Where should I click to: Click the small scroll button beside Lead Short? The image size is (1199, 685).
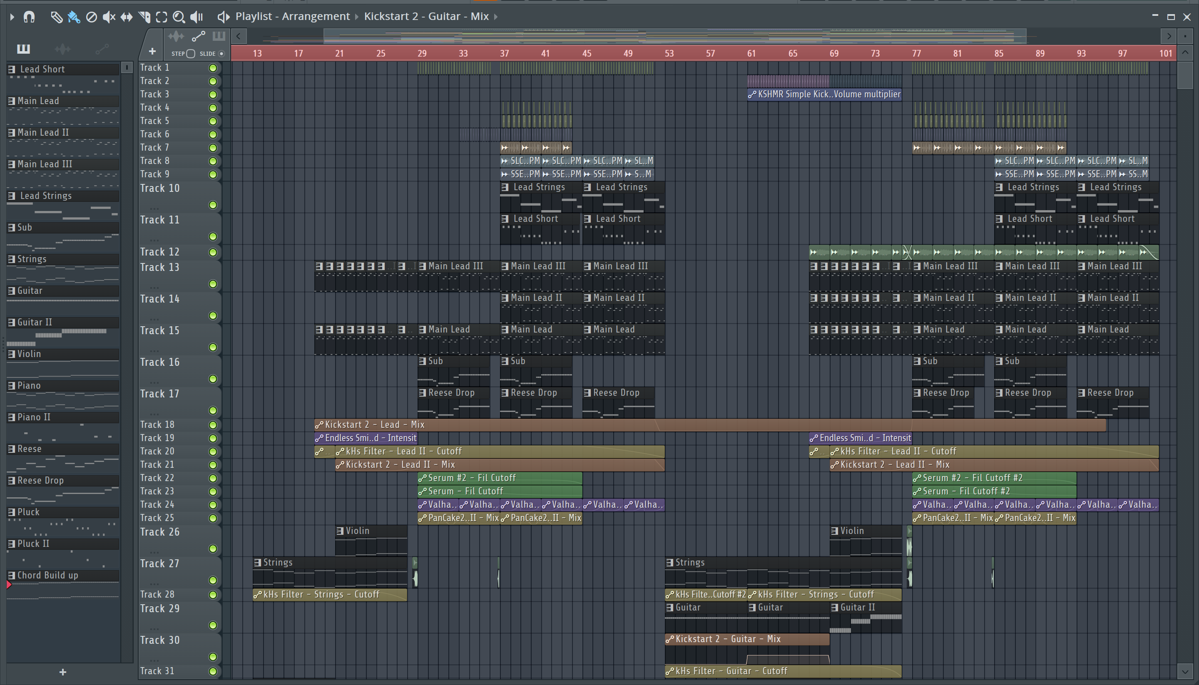pos(127,68)
